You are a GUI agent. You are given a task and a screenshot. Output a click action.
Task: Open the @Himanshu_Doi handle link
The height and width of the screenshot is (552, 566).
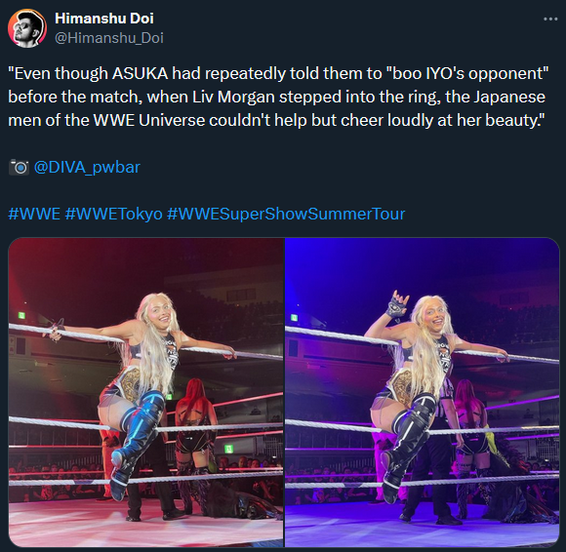(x=109, y=37)
